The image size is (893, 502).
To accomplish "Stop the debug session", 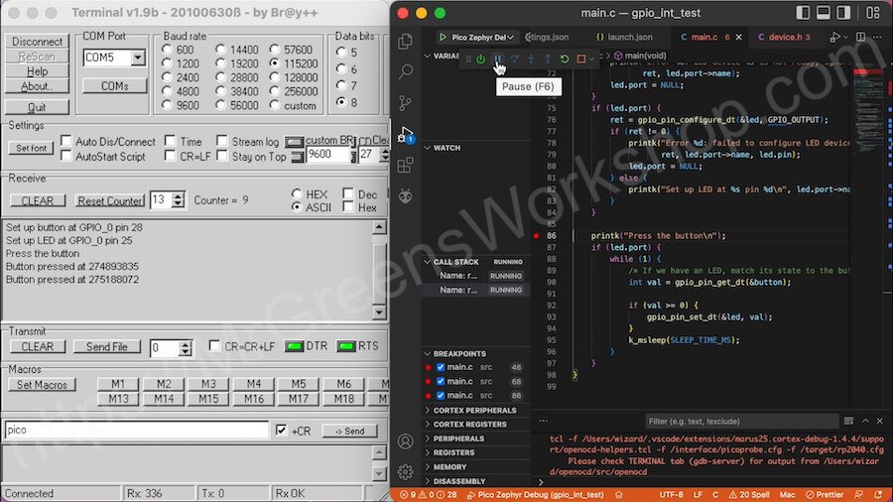I will [580, 59].
